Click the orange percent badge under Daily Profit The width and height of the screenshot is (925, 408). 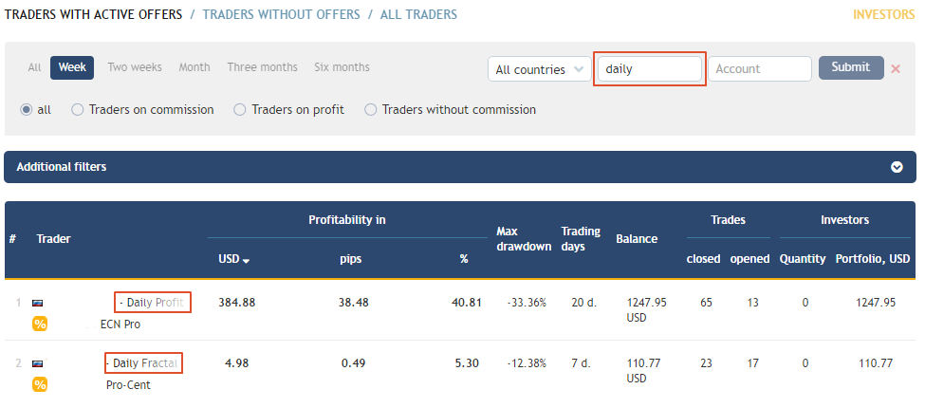point(40,324)
